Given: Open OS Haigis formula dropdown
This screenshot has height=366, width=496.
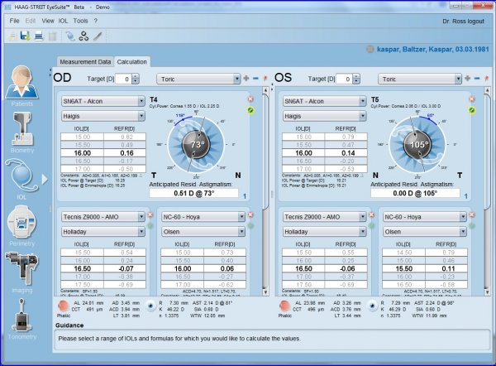Looking at the screenshot, I should pos(325,116).
